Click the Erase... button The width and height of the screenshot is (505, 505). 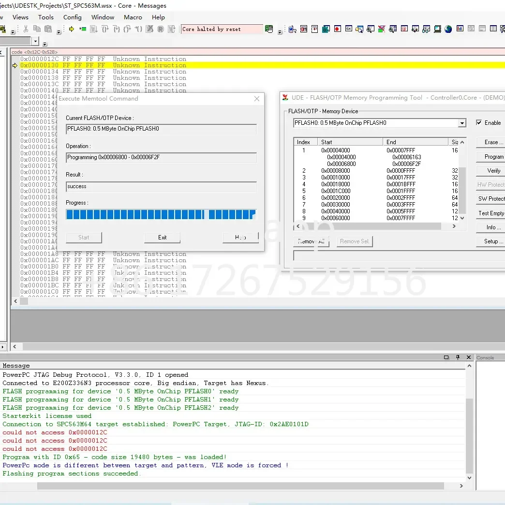pyautogui.click(x=493, y=142)
